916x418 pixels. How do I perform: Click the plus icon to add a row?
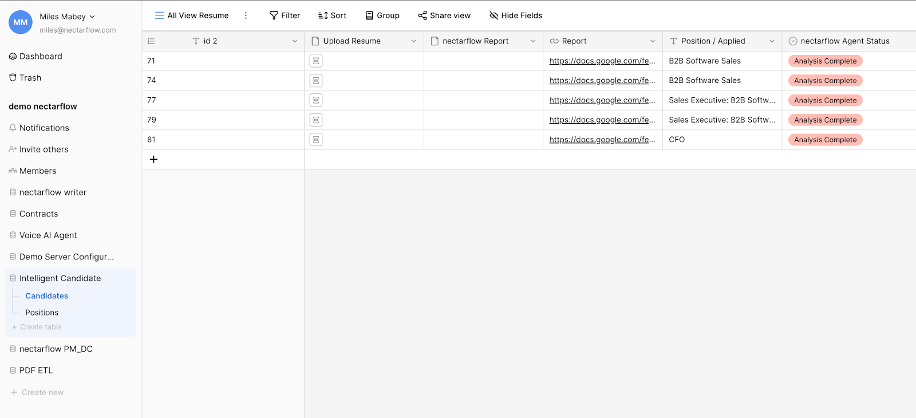(x=153, y=159)
